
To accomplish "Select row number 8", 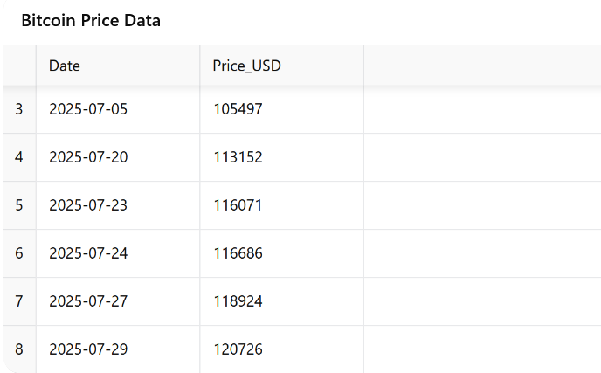I will [x=19, y=349].
